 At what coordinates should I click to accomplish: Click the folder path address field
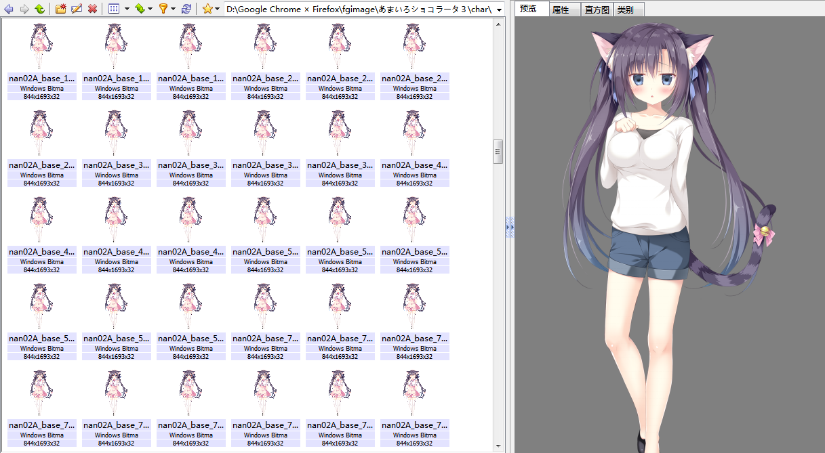359,9
